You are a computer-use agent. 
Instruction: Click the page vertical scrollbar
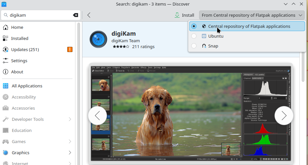tap(303, 52)
